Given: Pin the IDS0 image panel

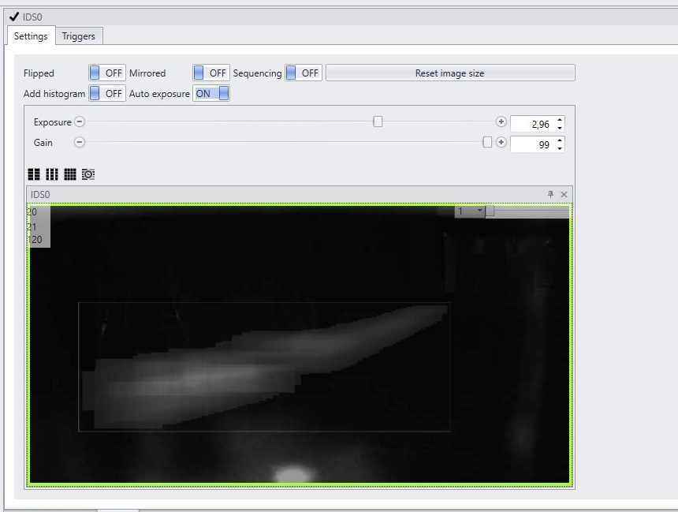Looking at the screenshot, I should click(x=550, y=194).
